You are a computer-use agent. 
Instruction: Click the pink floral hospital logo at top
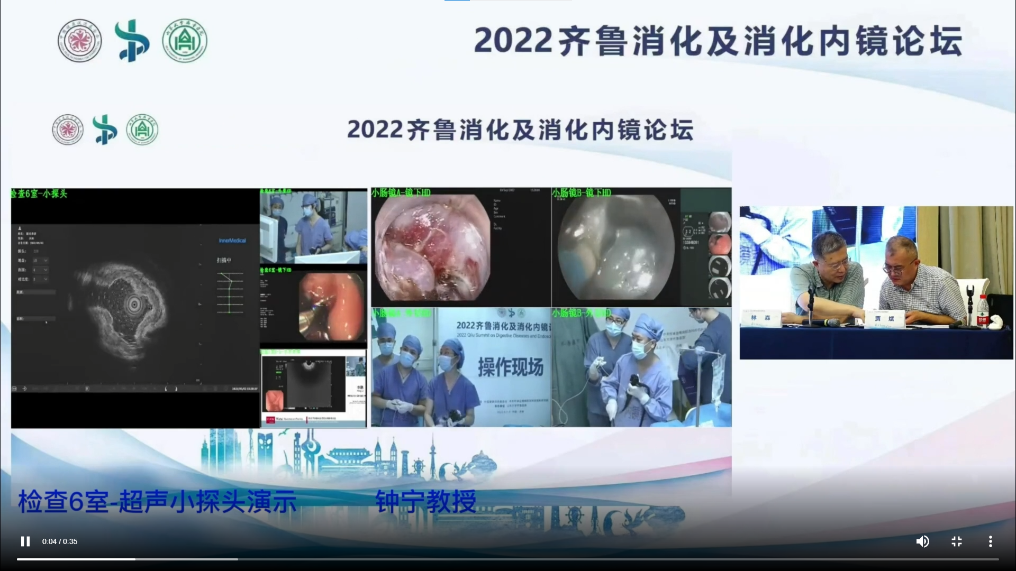pyautogui.click(x=80, y=41)
